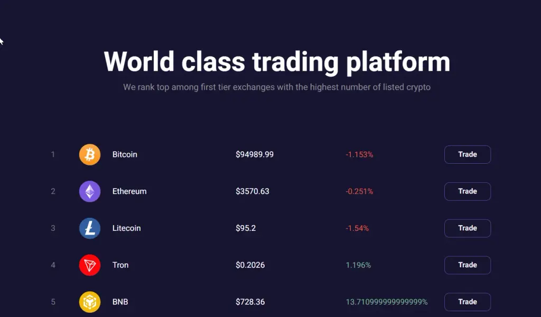Click the Ethereum price $3570.63
This screenshot has width=541, height=317.
[252, 191]
